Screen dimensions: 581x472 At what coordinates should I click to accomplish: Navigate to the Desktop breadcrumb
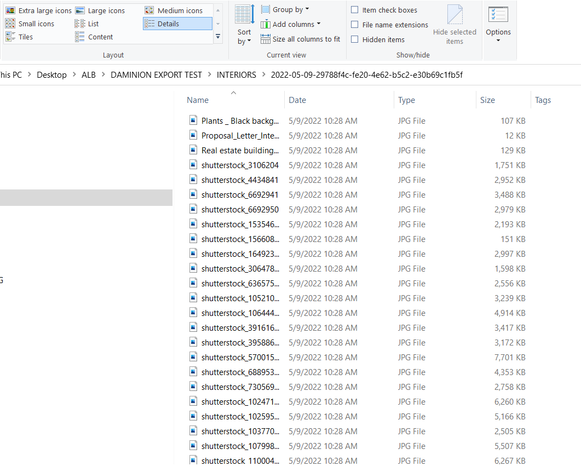[x=51, y=74]
